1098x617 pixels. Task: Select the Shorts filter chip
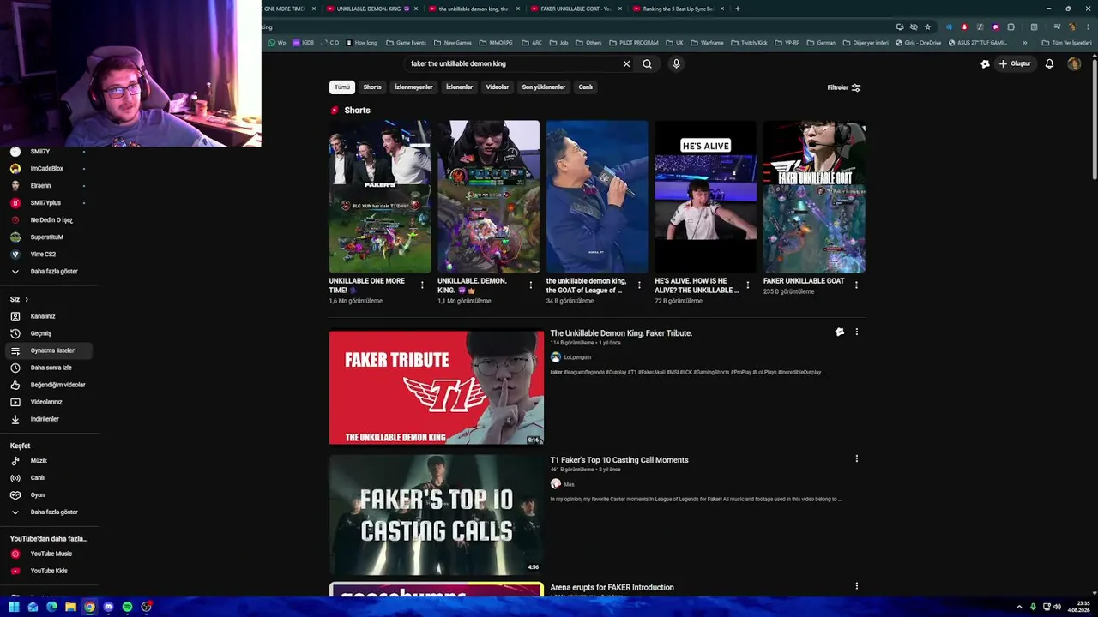point(372,87)
